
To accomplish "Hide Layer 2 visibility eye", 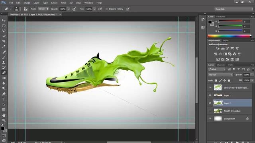I will (210, 103).
